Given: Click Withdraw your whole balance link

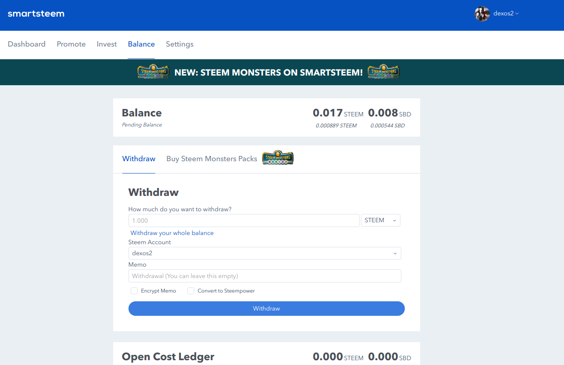Looking at the screenshot, I should click(x=172, y=233).
